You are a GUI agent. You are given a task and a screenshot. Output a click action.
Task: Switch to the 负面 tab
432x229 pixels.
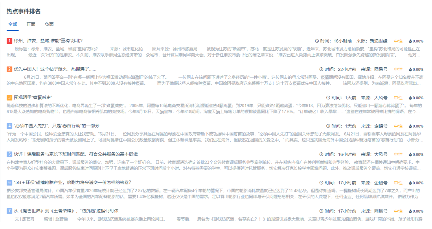49,24
